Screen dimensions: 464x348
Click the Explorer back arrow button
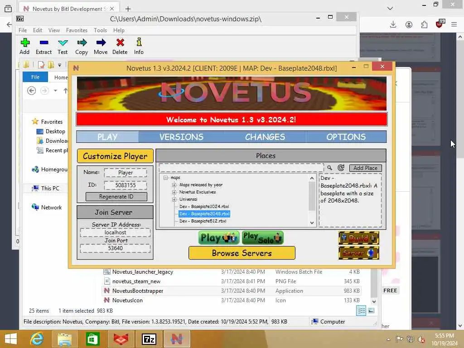(31, 91)
